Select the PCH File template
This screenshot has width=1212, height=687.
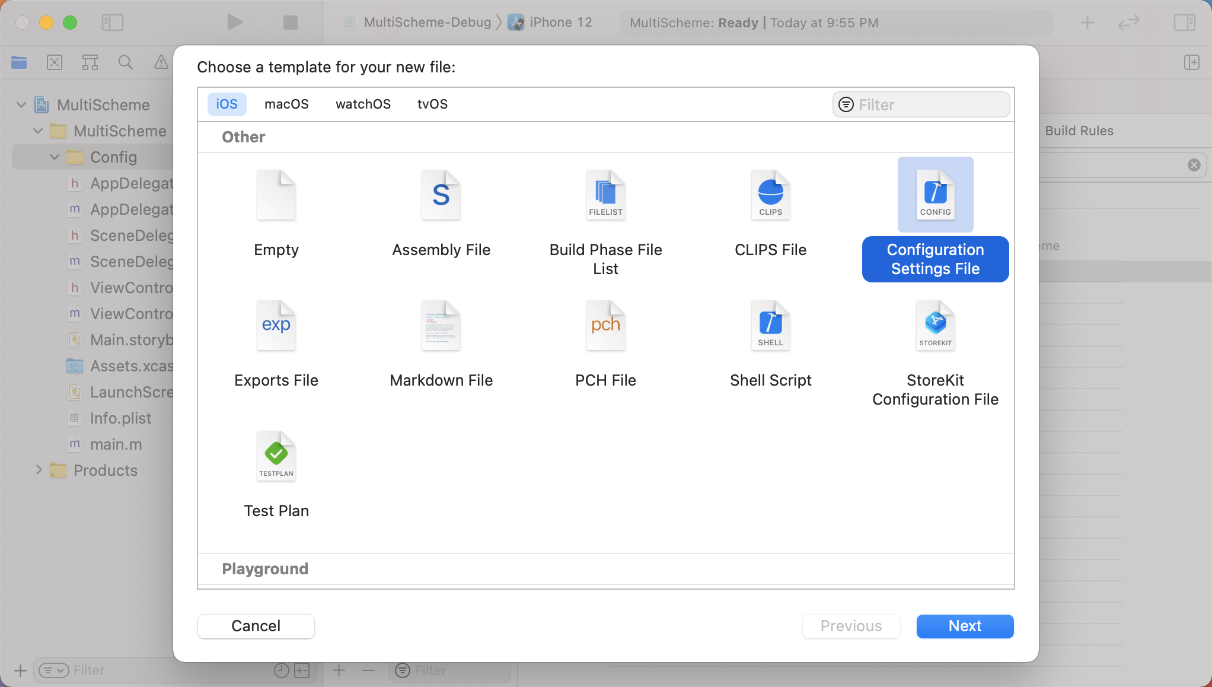605,326
